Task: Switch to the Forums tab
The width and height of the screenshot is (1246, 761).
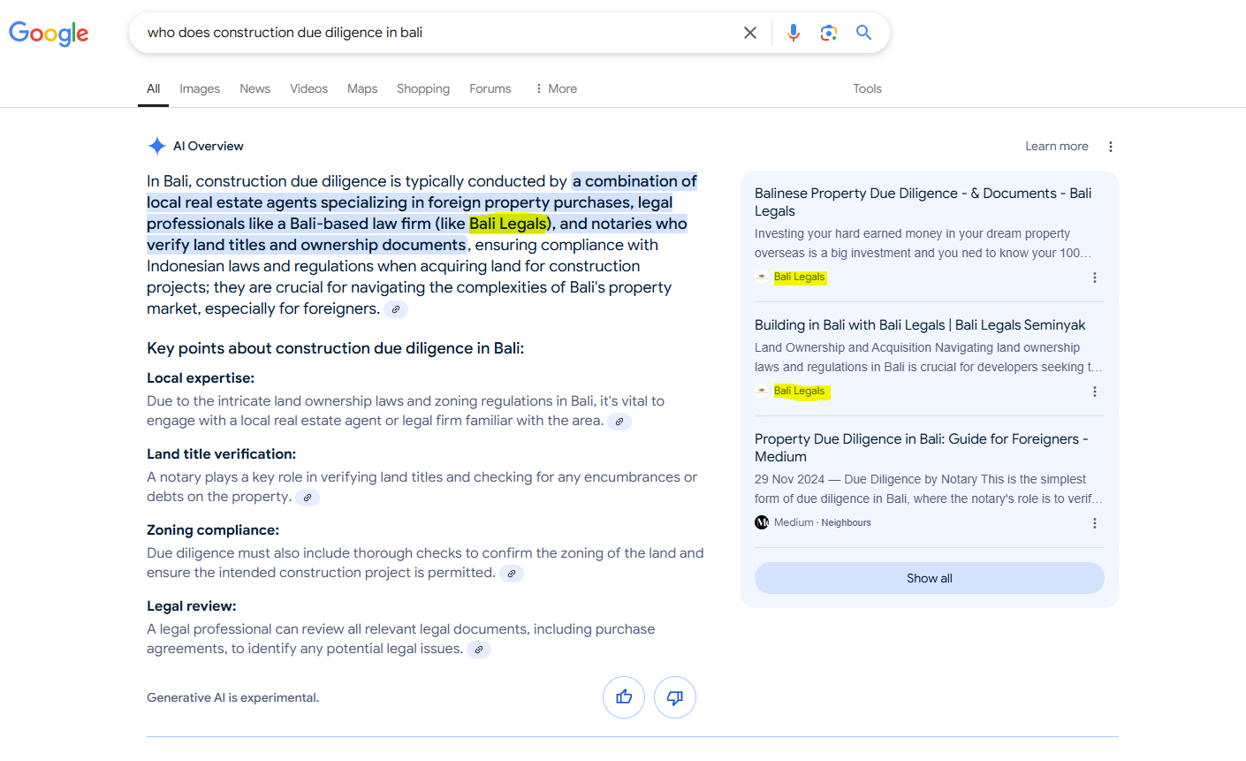Action: point(490,88)
